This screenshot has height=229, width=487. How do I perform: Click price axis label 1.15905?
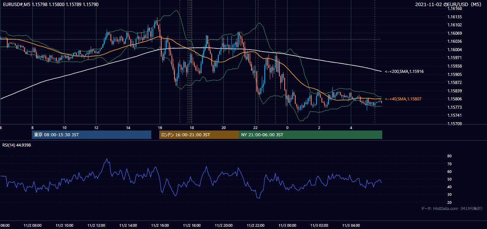(455, 74)
